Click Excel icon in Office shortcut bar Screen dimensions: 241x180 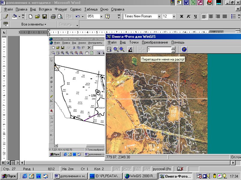[x=193, y=3]
